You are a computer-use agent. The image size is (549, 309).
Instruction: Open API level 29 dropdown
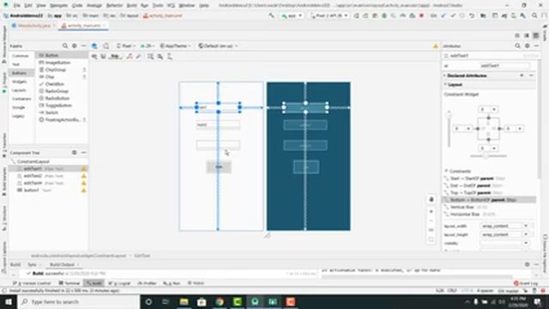148,45
